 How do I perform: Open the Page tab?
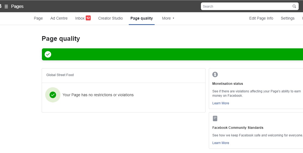point(38,18)
